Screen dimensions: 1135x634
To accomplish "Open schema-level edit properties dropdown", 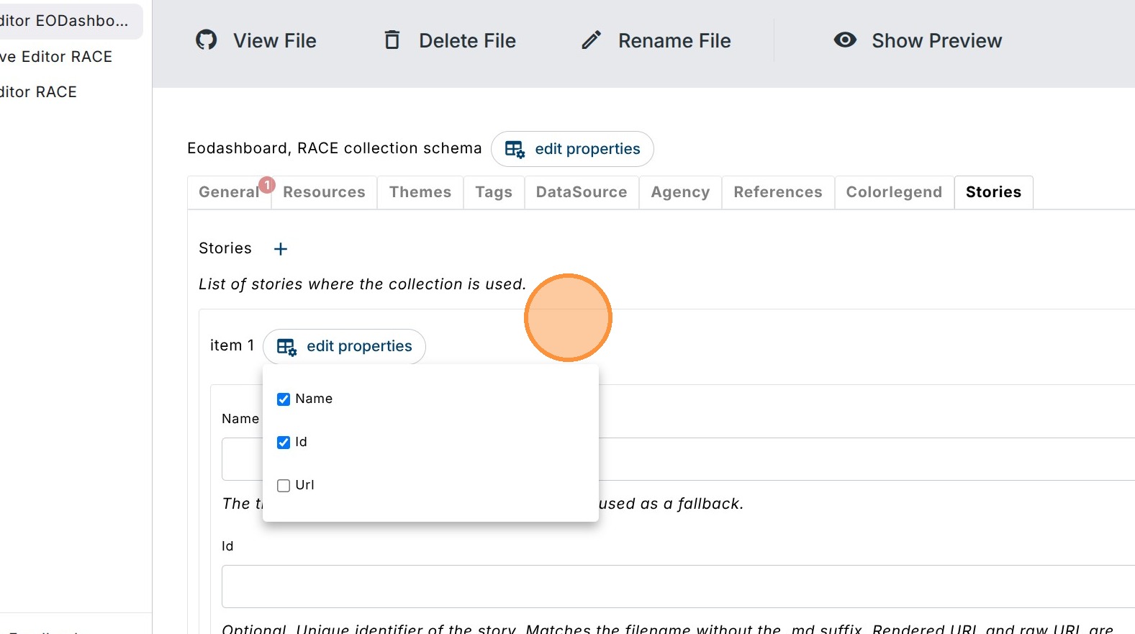I will (572, 149).
